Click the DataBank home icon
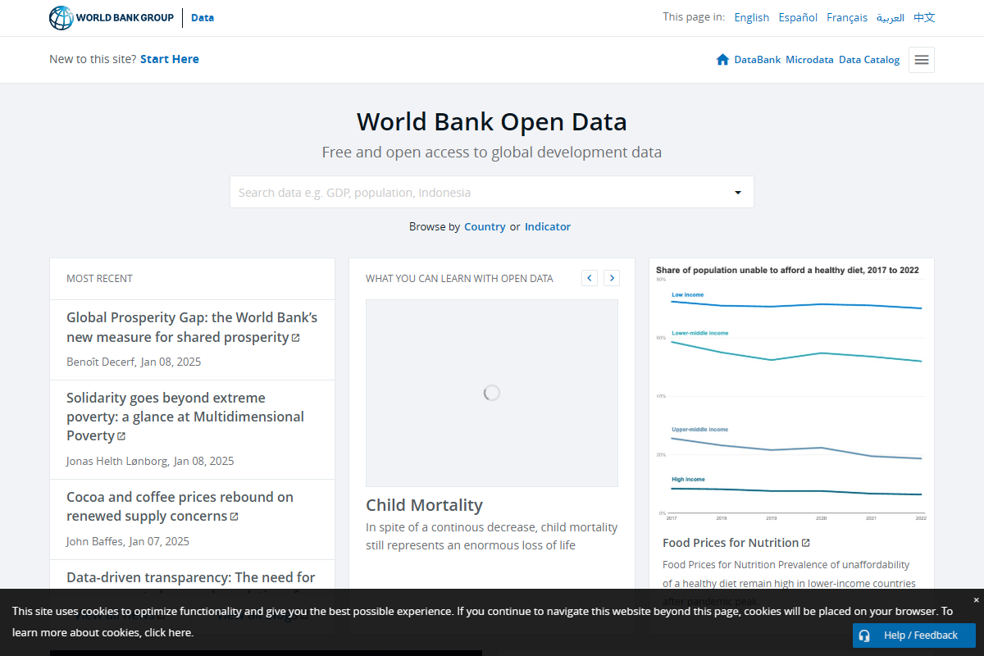984x656 pixels. coord(722,60)
